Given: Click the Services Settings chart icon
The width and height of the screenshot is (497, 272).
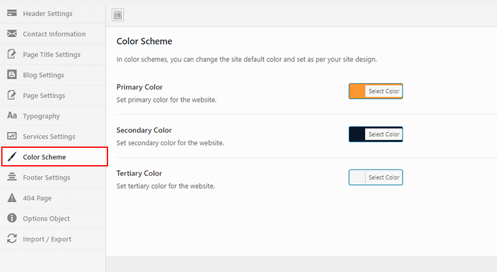Looking at the screenshot, I should click(12, 136).
